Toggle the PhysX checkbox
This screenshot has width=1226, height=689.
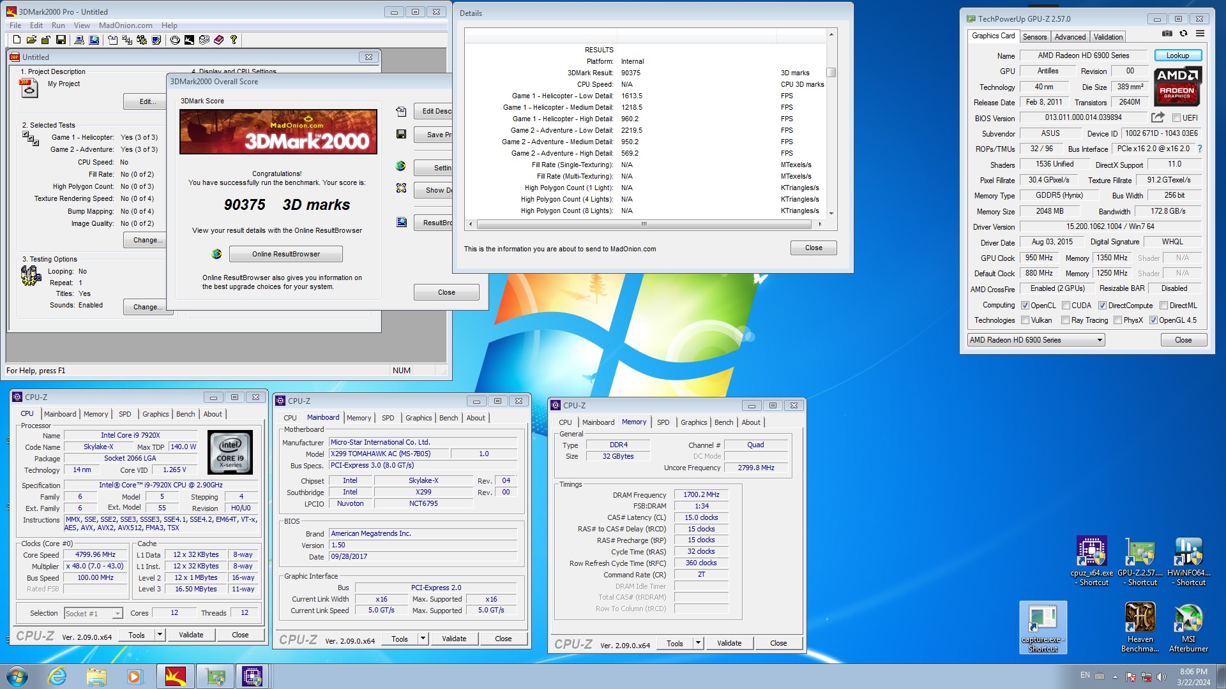tap(1117, 320)
